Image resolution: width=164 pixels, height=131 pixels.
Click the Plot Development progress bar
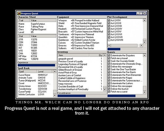[x=127, y=49]
